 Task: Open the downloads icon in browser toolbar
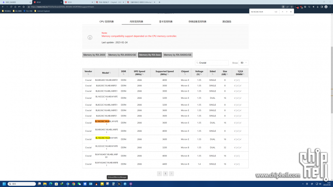[x=318, y=7]
